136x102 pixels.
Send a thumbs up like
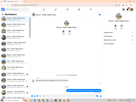(x=100, y=96)
